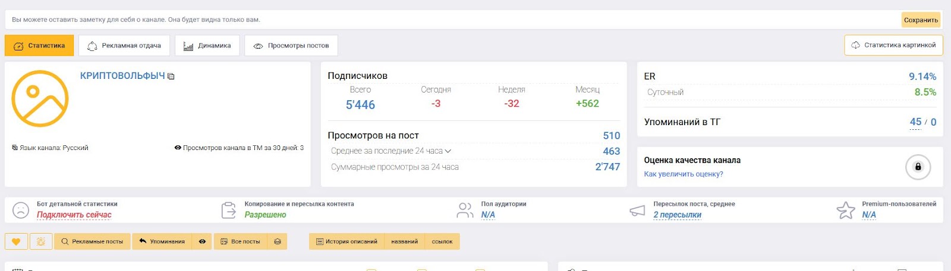Click the channel avatar placeholder image
This screenshot has height=271, width=951.
tap(40, 98)
